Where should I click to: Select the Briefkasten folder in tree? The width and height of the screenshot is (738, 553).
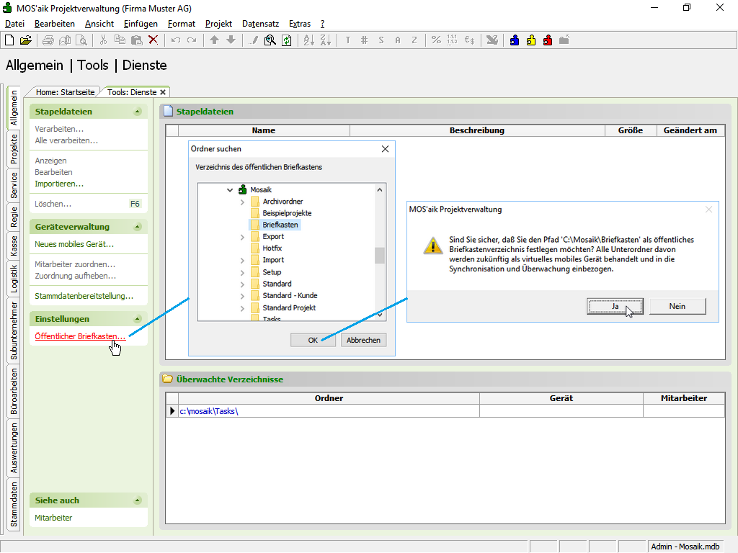(280, 225)
